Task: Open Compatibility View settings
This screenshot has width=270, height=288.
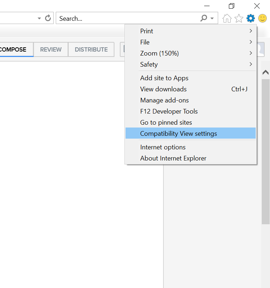Action: pyautogui.click(x=191, y=133)
